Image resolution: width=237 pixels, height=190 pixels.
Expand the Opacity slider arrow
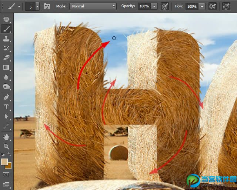coord(154,6)
